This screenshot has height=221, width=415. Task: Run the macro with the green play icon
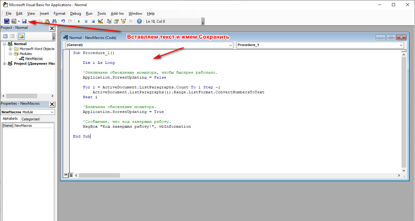pos(79,21)
